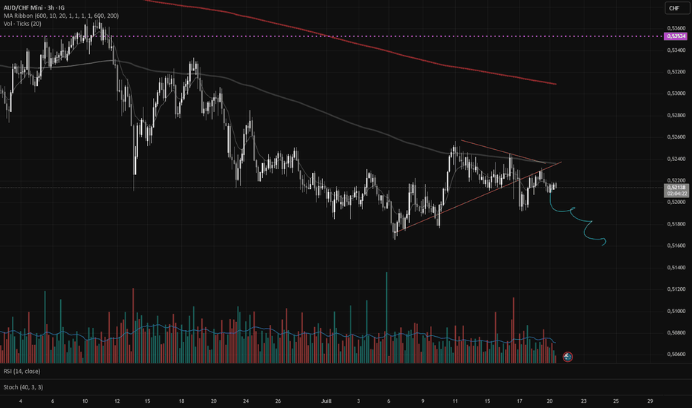Screen dimensions: 692x408
Task: Click the 0,51600 price scale value
Action: (676, 246)
